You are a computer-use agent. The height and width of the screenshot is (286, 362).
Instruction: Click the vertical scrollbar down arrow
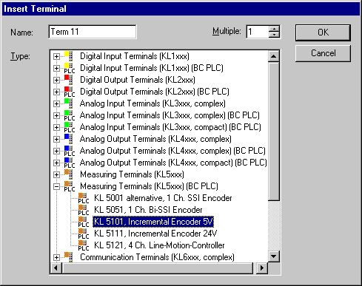pos(273,256)
